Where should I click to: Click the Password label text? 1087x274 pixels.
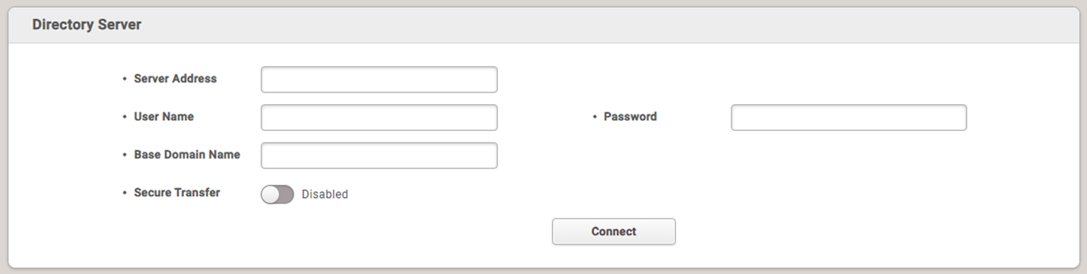click(x=630, y=116)
